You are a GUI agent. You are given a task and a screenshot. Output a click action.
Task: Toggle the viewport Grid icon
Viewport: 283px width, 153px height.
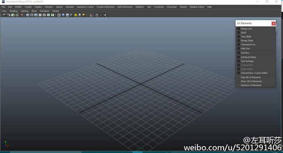pos(27,15)
